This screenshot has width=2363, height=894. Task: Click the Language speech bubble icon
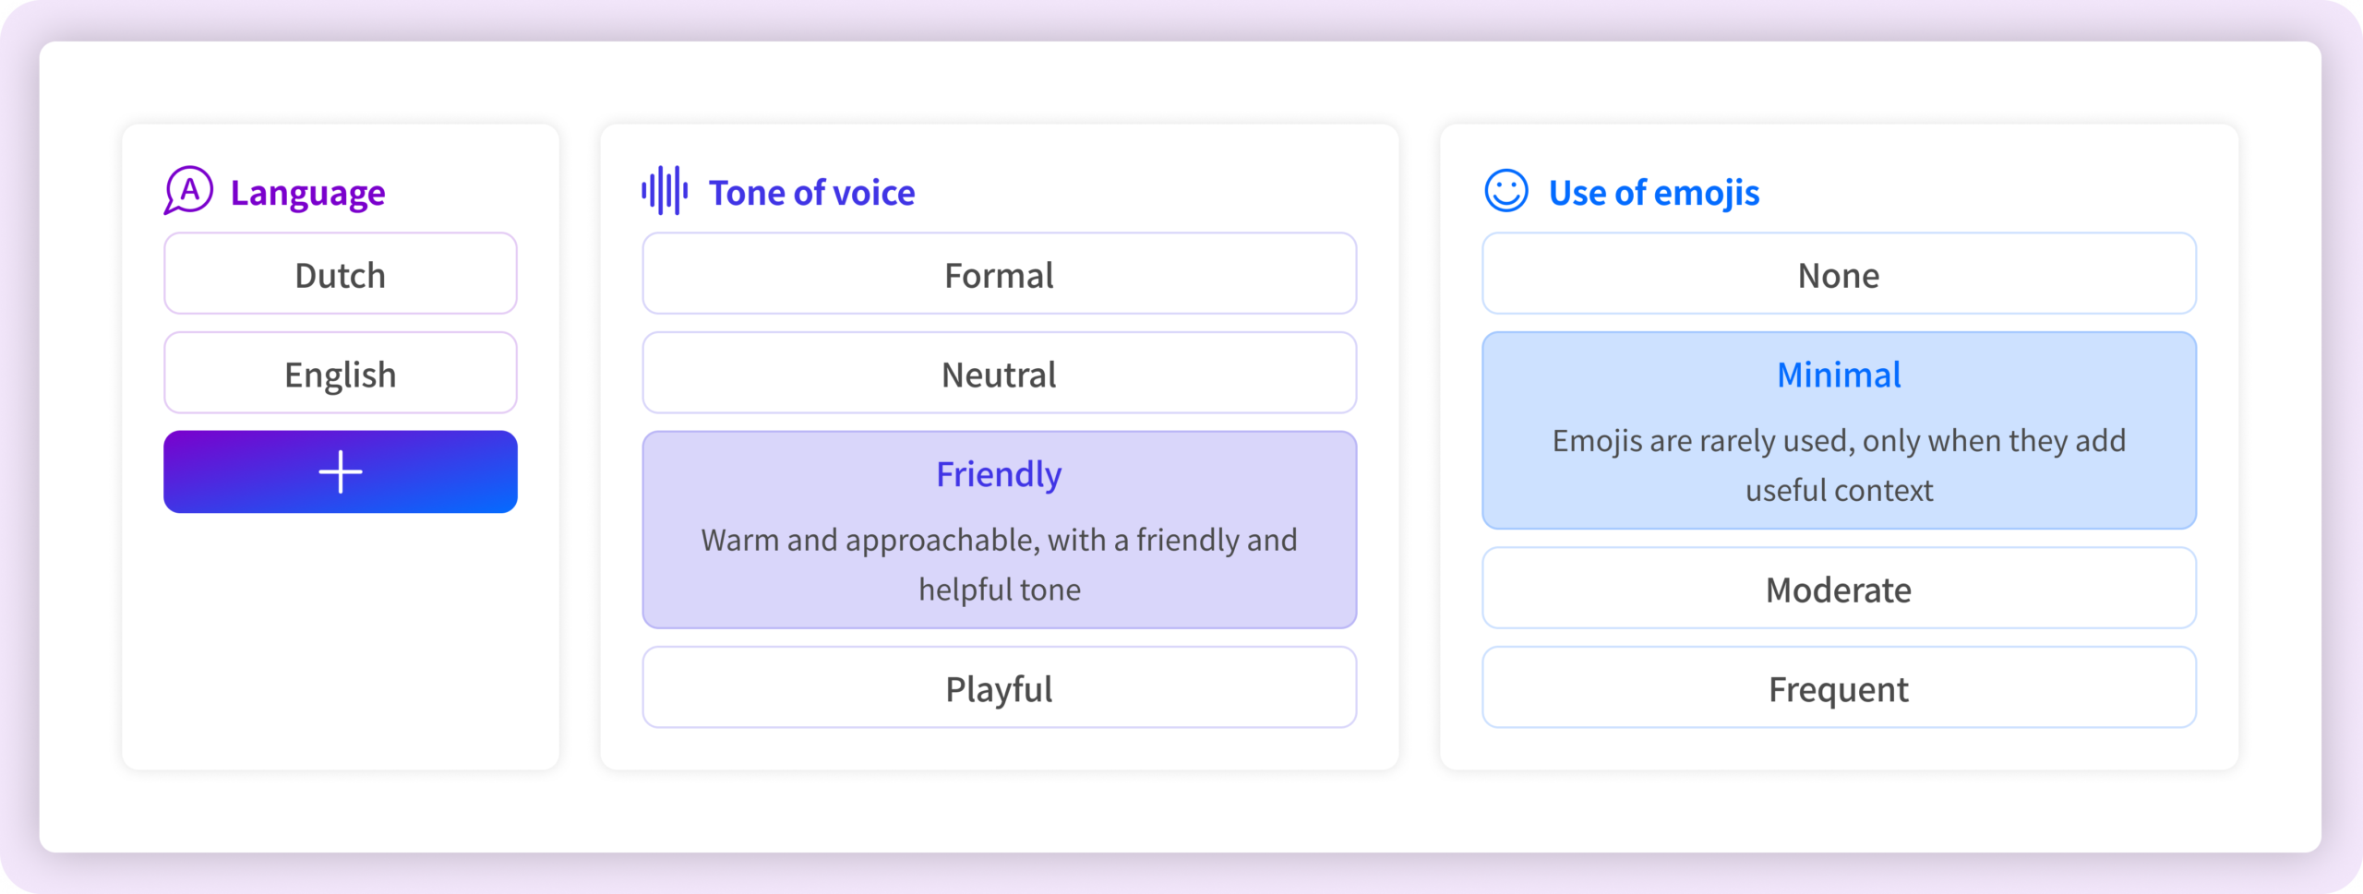coord(188,191)
